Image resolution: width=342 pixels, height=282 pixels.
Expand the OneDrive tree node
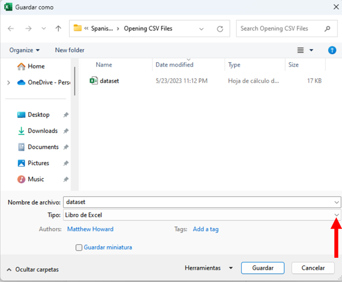pos(9,82)
